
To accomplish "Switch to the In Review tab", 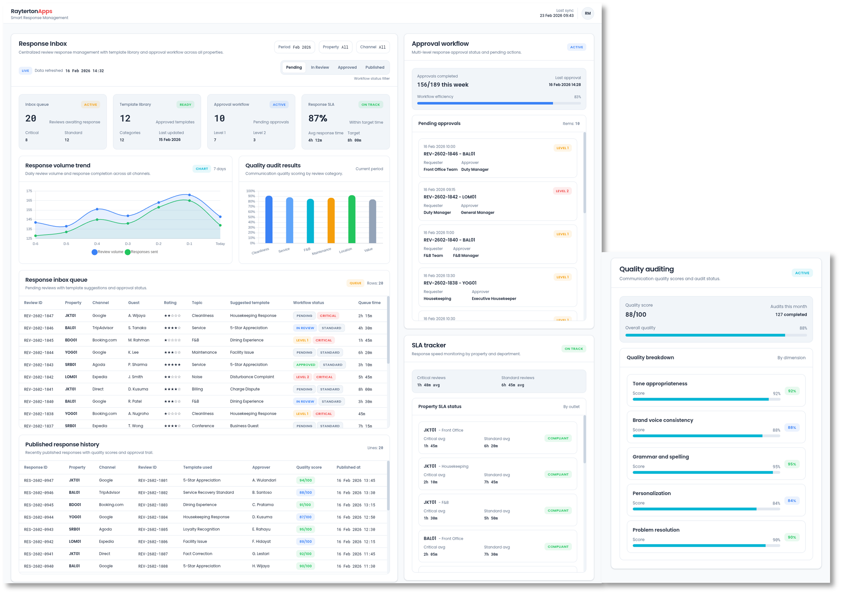I will click(320, 67).
